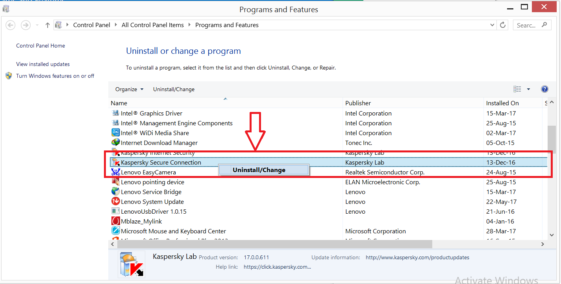Select LenovoUsbDriver 1.0.15 icon
Screen dimensions: 561x284
coord(115,211)
